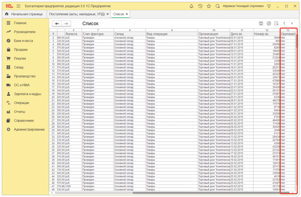The height and width of the screenshot is (197, 301).
Task: Print the list using printer icon
Action: click(269, 23)
